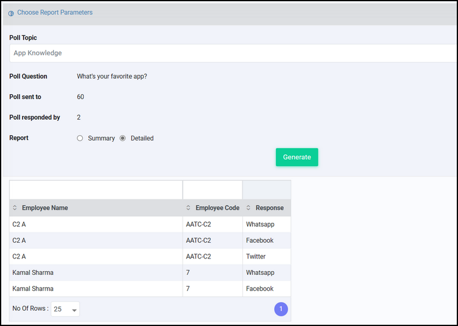Click the Employee Name filter input box
Viewport: 458px width, 326px height.
(x=96, y=190)
